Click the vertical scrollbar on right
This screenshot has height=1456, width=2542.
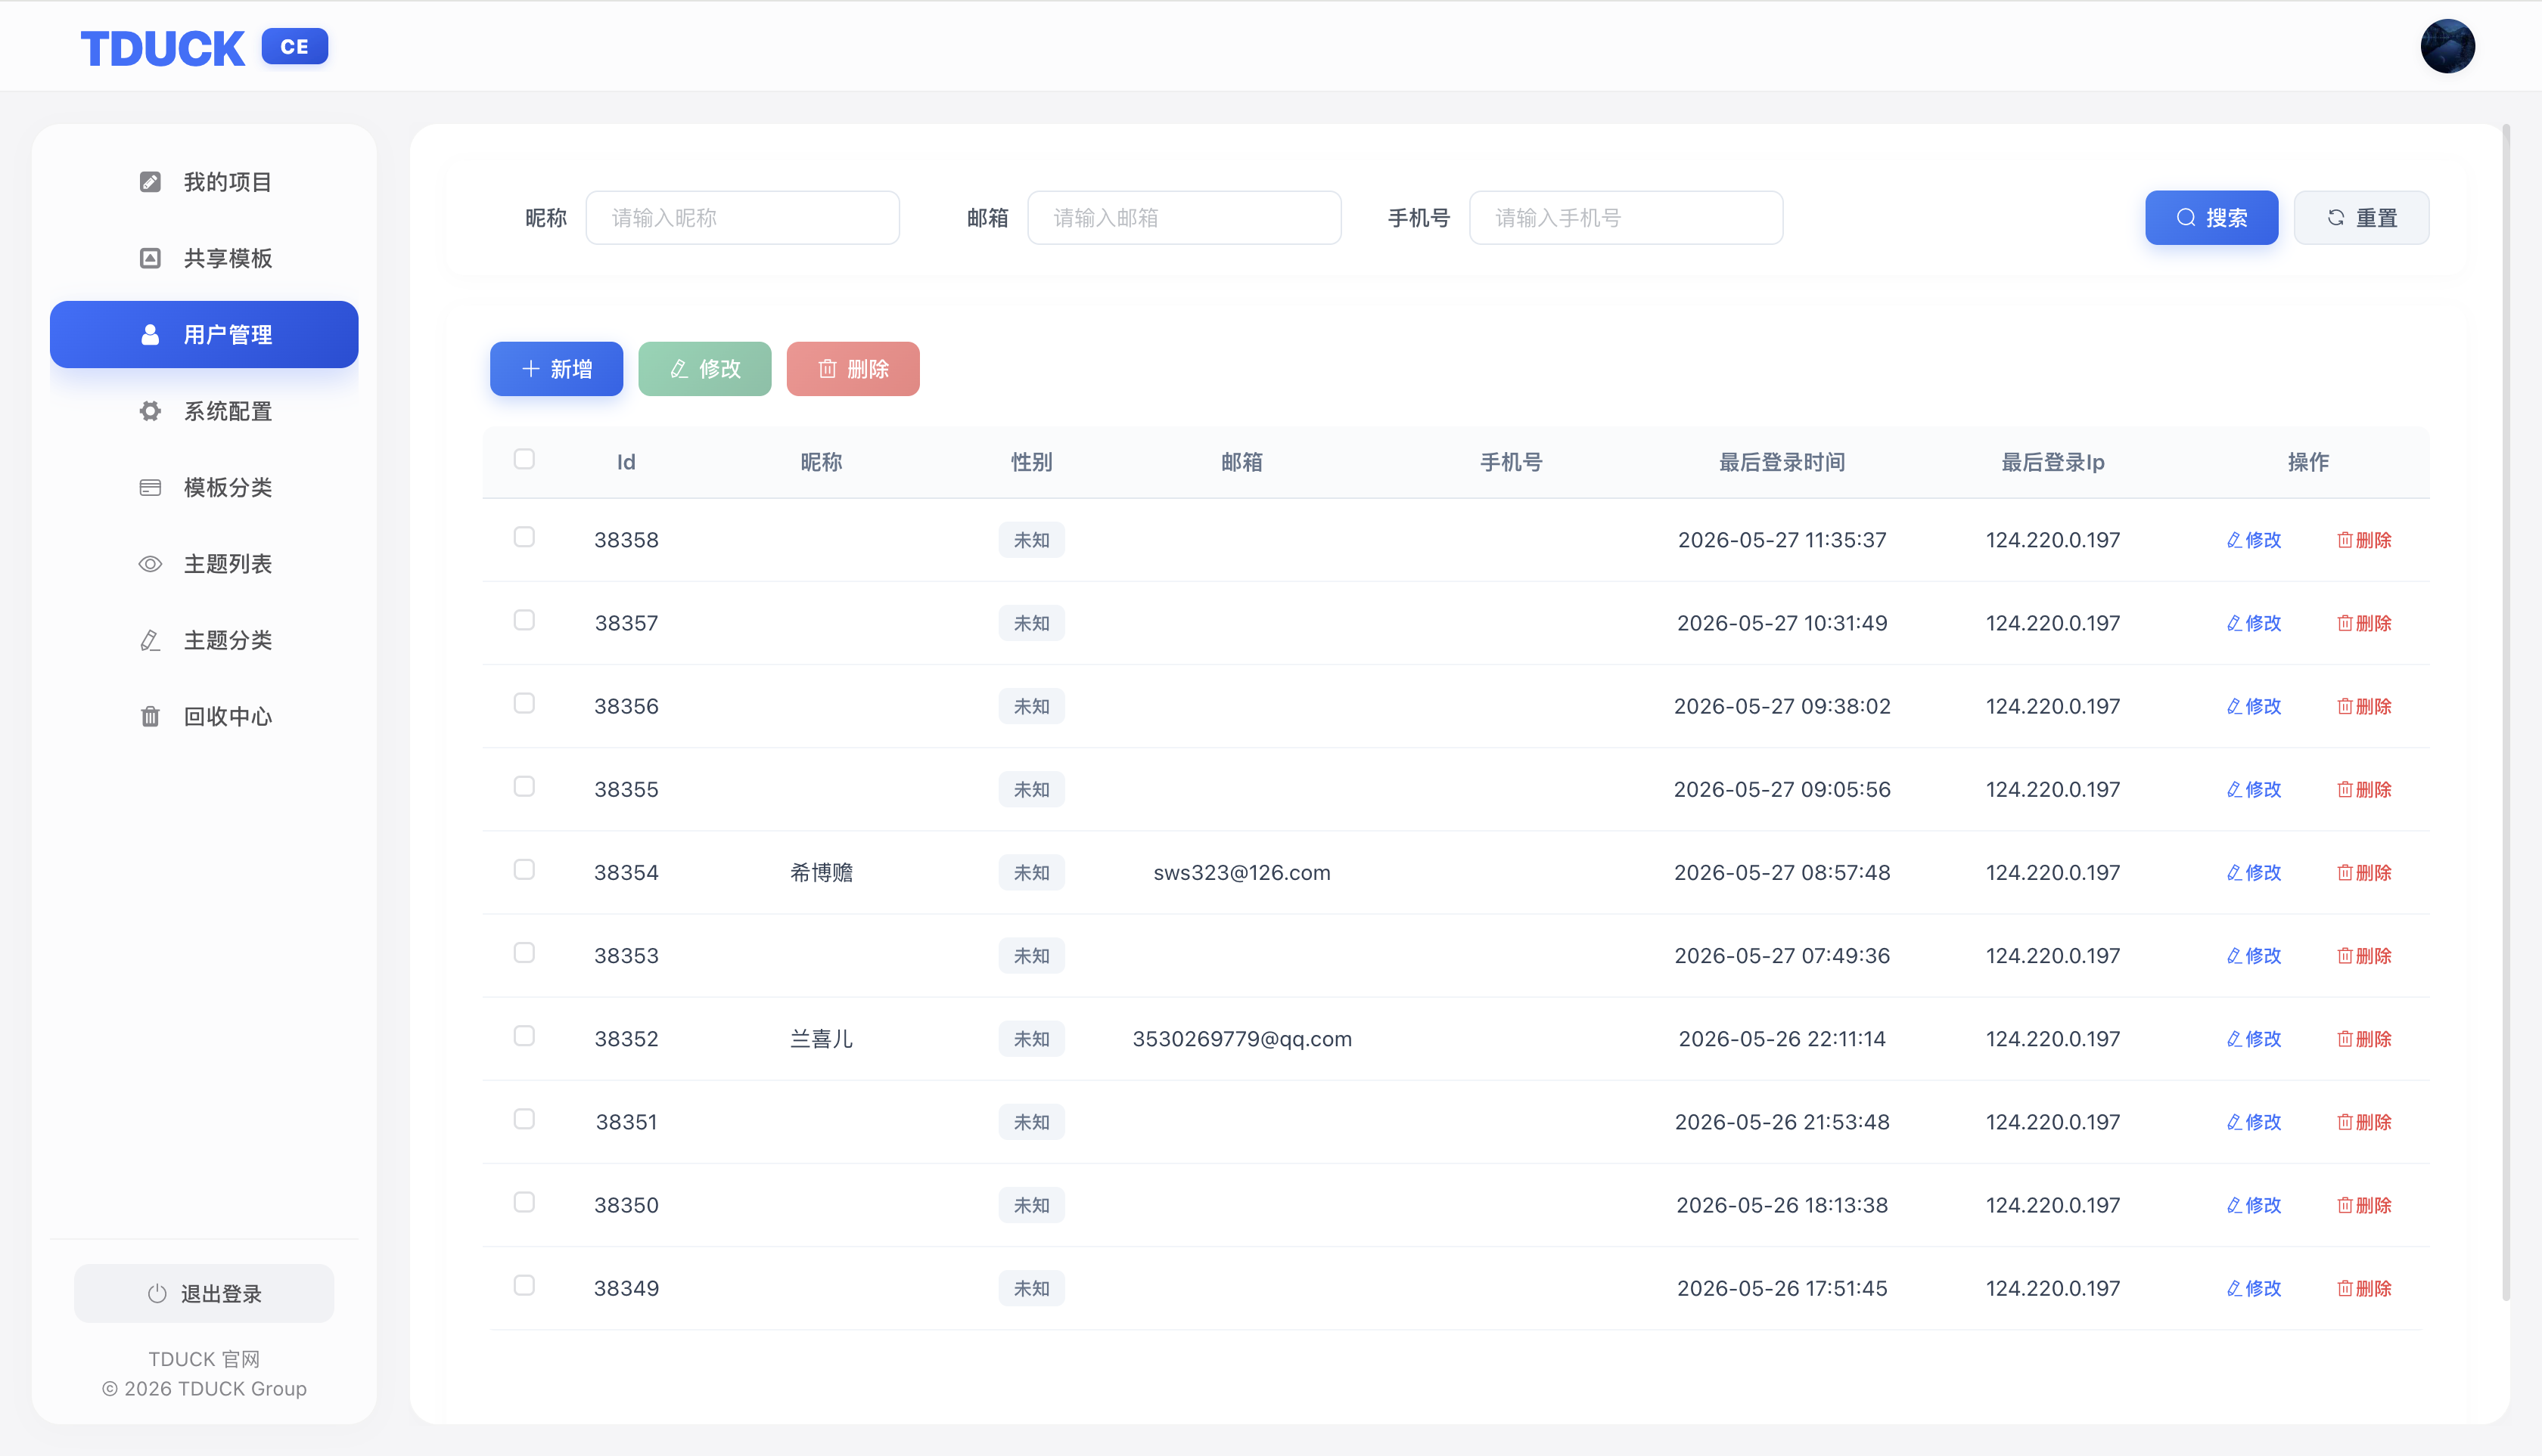pos(2506,712)
